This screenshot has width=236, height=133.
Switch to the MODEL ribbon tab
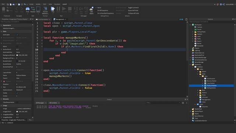pyautogui.click(x=38, y=4)
